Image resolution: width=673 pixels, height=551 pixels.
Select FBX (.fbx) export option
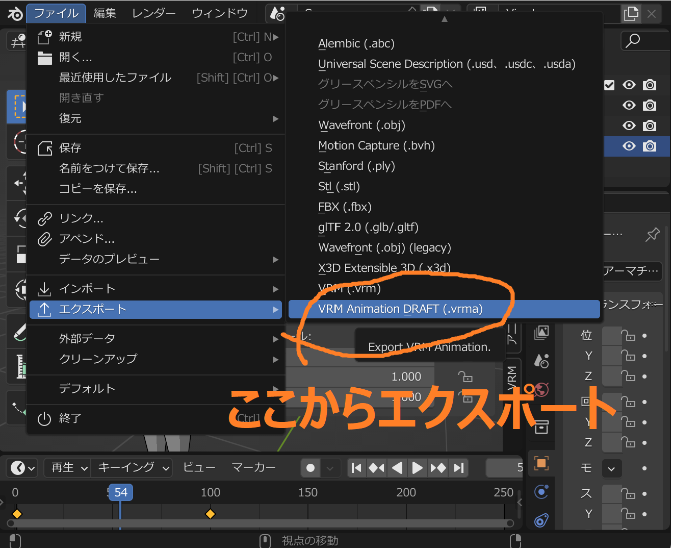[x=444, y=207]
